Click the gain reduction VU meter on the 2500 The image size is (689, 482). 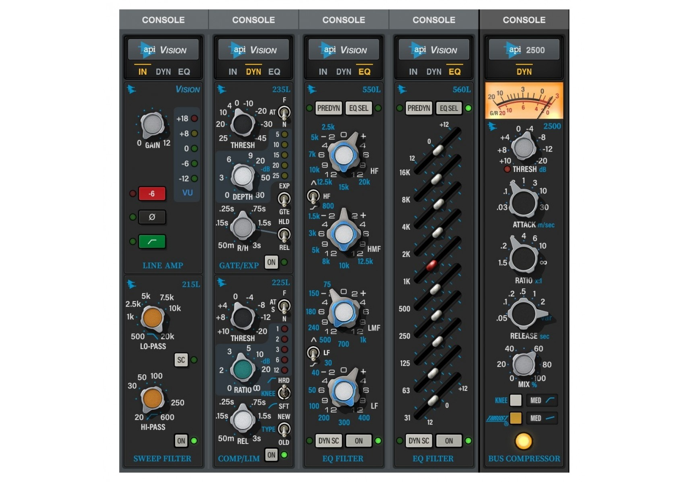(524, 100)
